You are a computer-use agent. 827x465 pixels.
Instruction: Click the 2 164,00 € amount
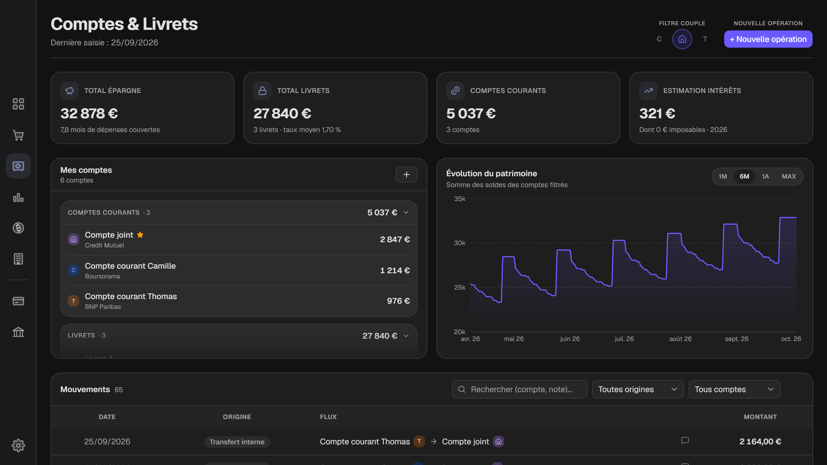coord(760,441)
